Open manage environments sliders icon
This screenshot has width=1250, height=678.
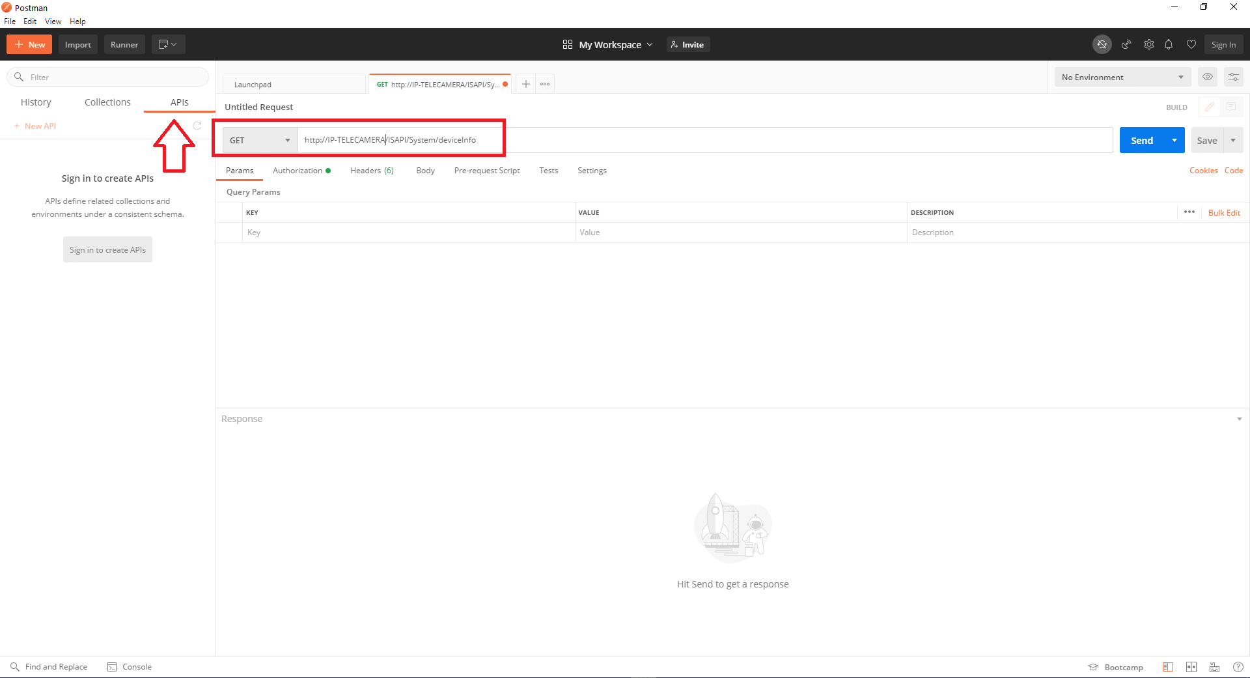(1234, 77)
